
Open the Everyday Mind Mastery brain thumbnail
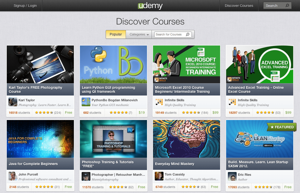(x=187, y=139)
